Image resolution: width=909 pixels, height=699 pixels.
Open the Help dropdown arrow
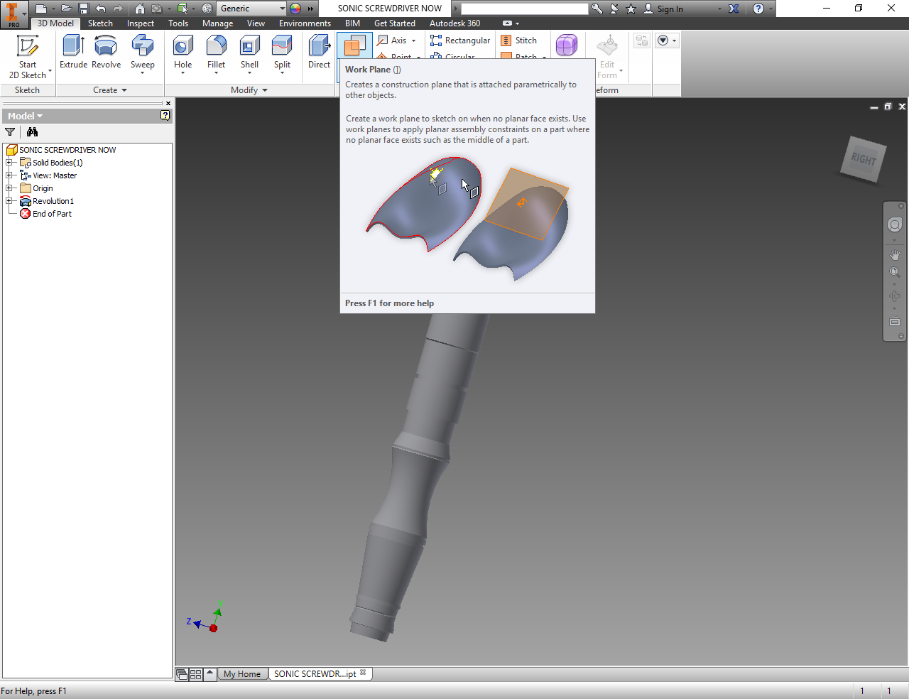[x=771, y=9]
